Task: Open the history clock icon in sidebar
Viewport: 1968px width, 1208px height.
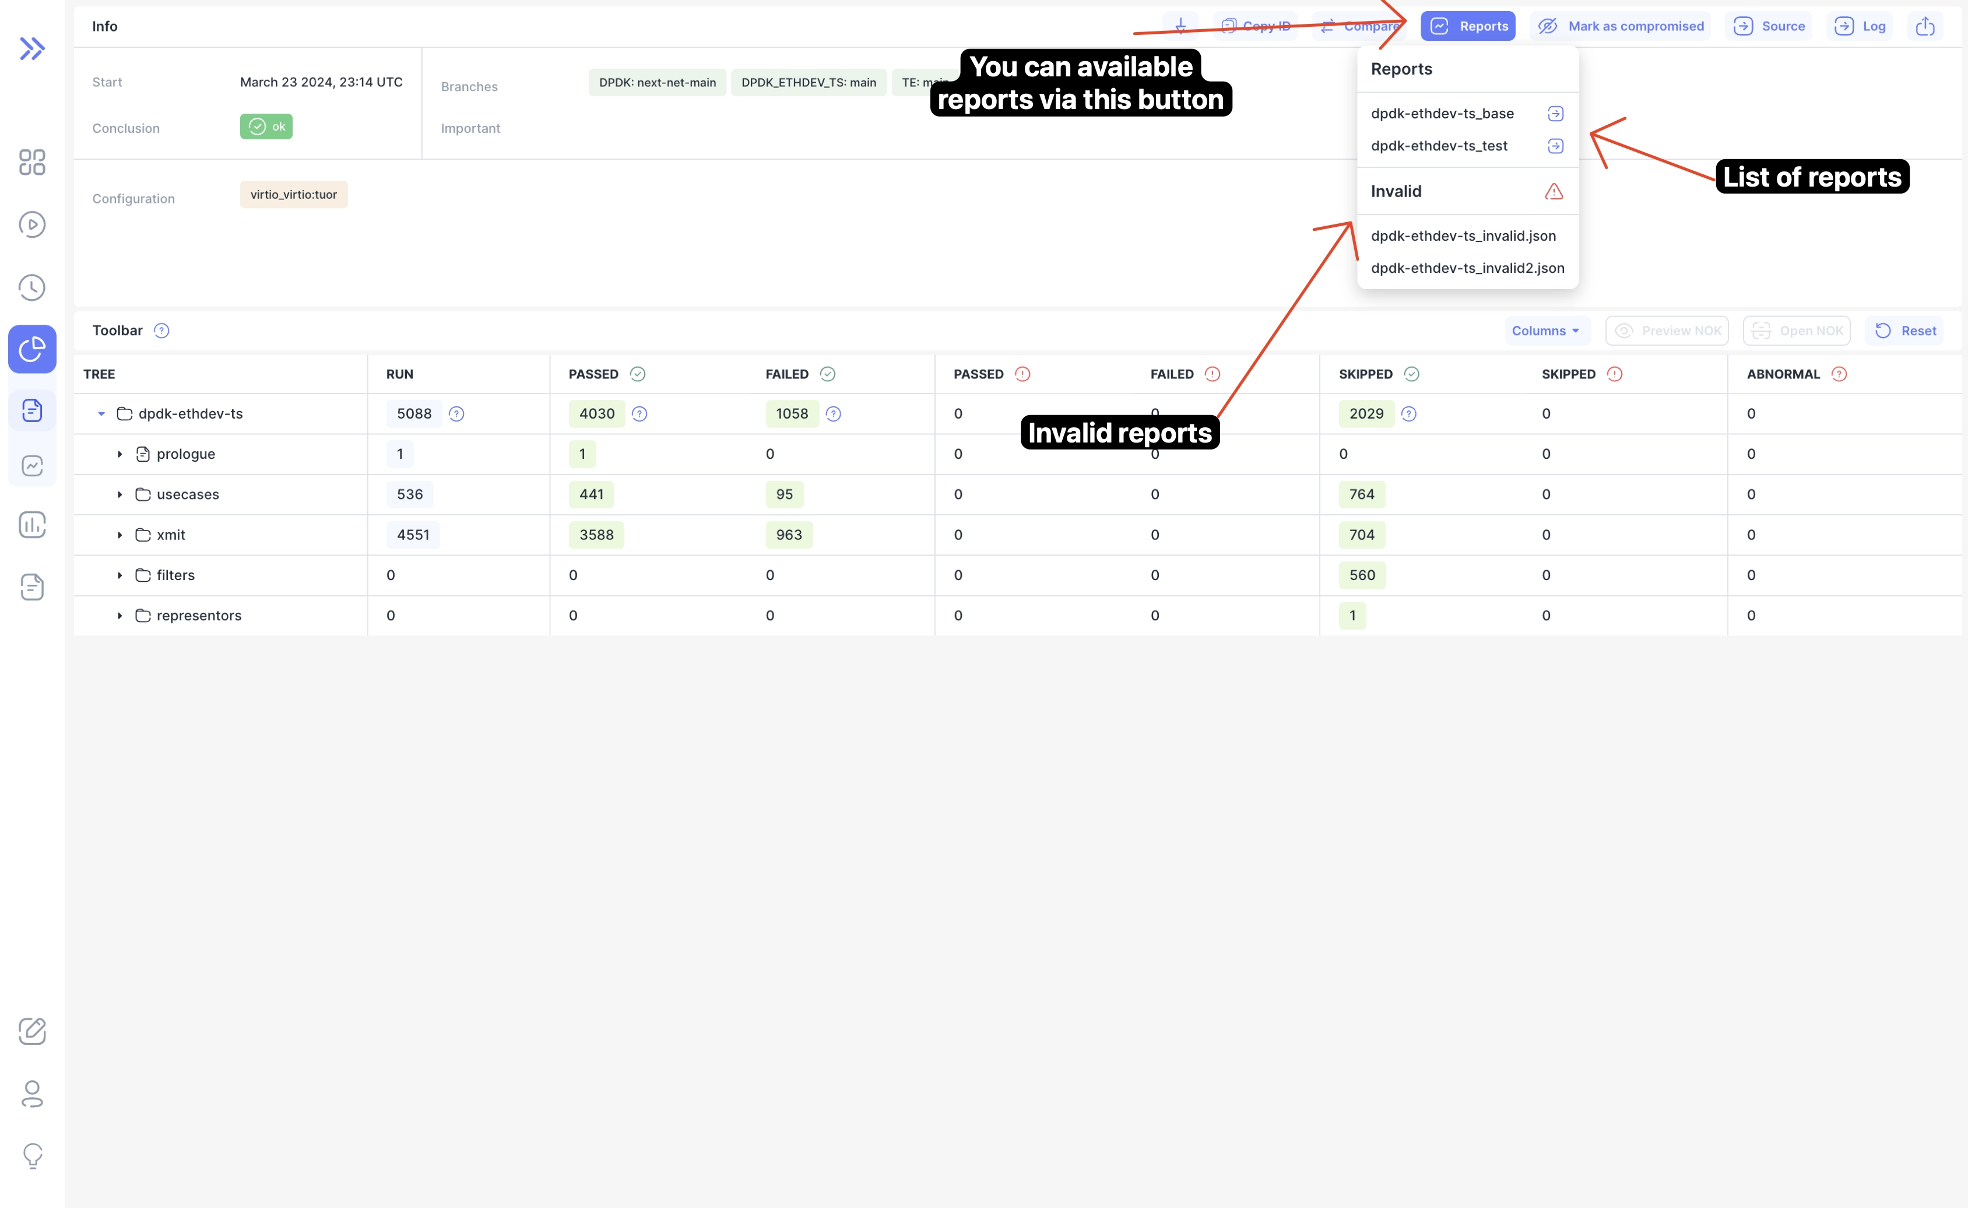Action: pyautogui.click(x=32, y=287)
